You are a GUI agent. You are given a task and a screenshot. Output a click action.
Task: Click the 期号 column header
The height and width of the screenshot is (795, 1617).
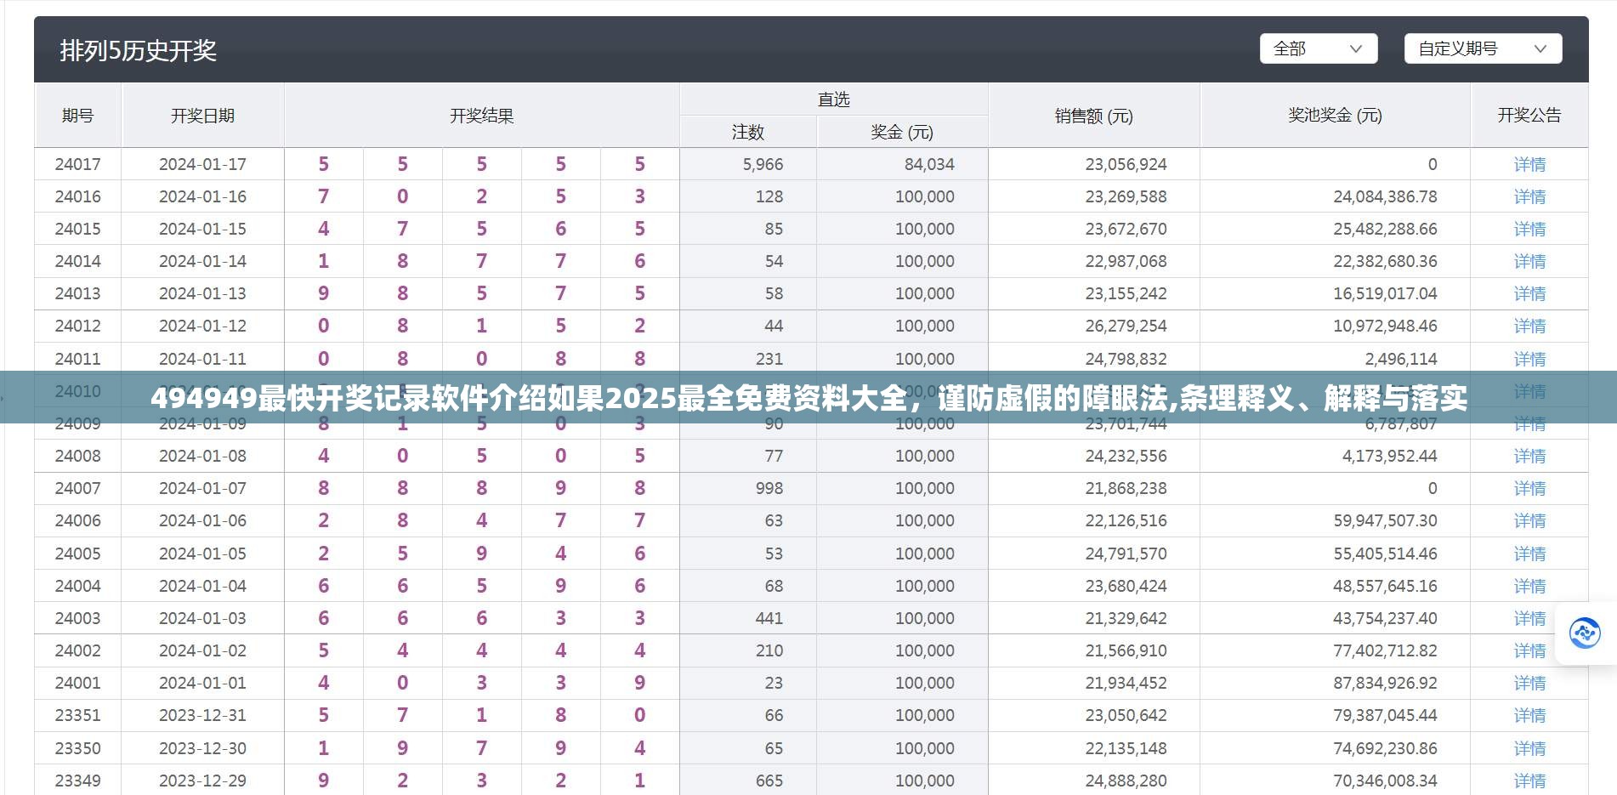77,115
